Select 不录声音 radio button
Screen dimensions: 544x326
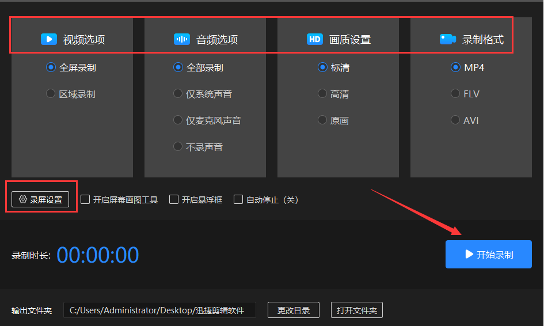pyautogui.click(x=178, y=146)
